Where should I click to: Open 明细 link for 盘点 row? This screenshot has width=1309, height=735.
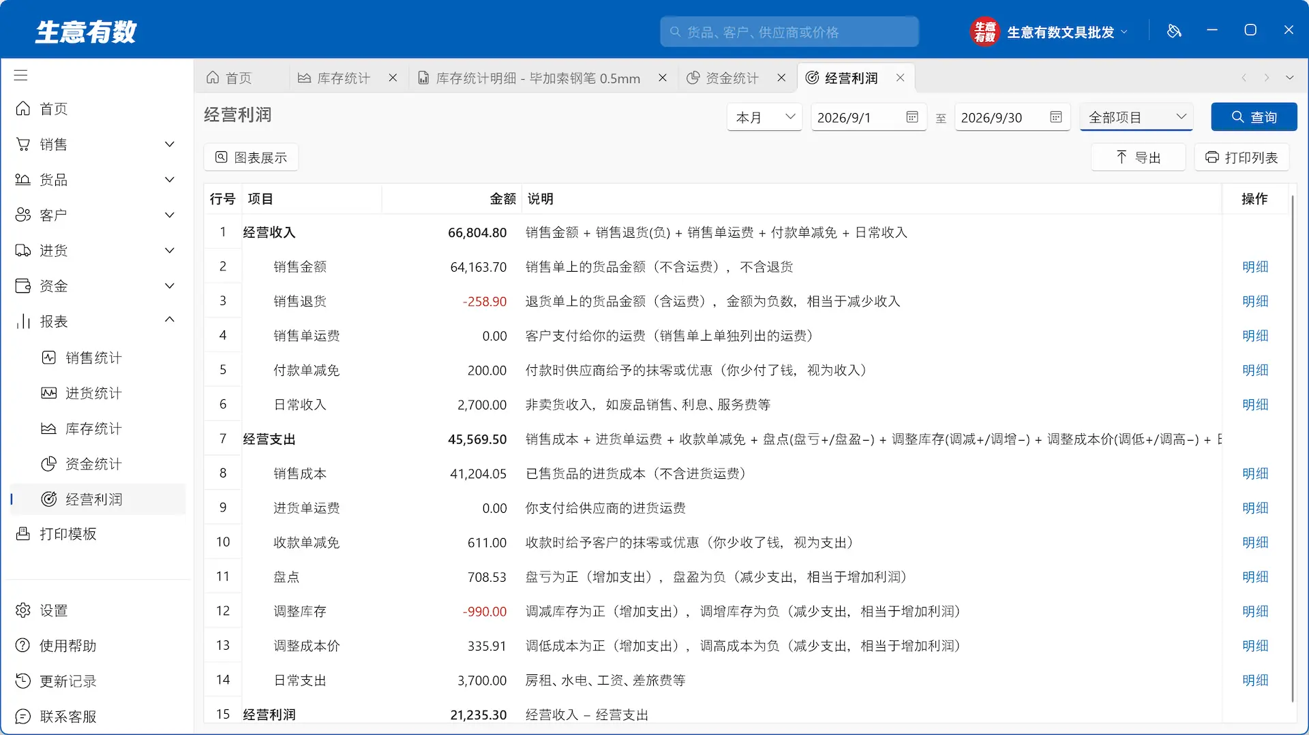pyautogui.click(x=1255, y=577)
